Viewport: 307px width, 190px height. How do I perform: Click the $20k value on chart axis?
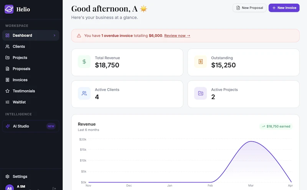coord(83,140)
